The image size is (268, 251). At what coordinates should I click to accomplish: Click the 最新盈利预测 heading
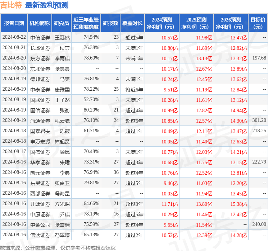[x=47, y=5]
